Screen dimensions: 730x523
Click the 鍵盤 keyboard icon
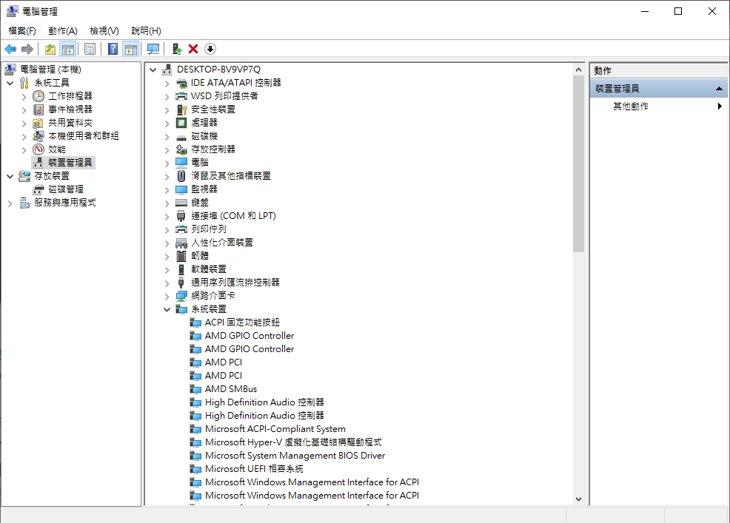[181, 203]
